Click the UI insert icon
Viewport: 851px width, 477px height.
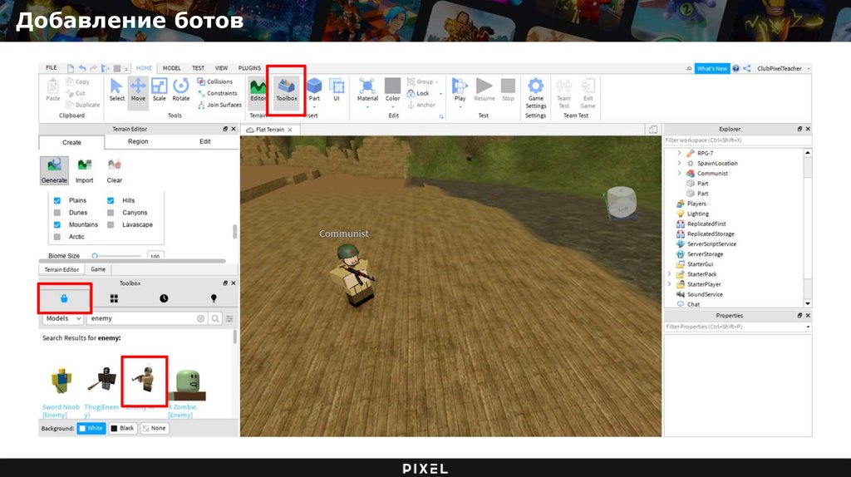(x=337, y=90)
